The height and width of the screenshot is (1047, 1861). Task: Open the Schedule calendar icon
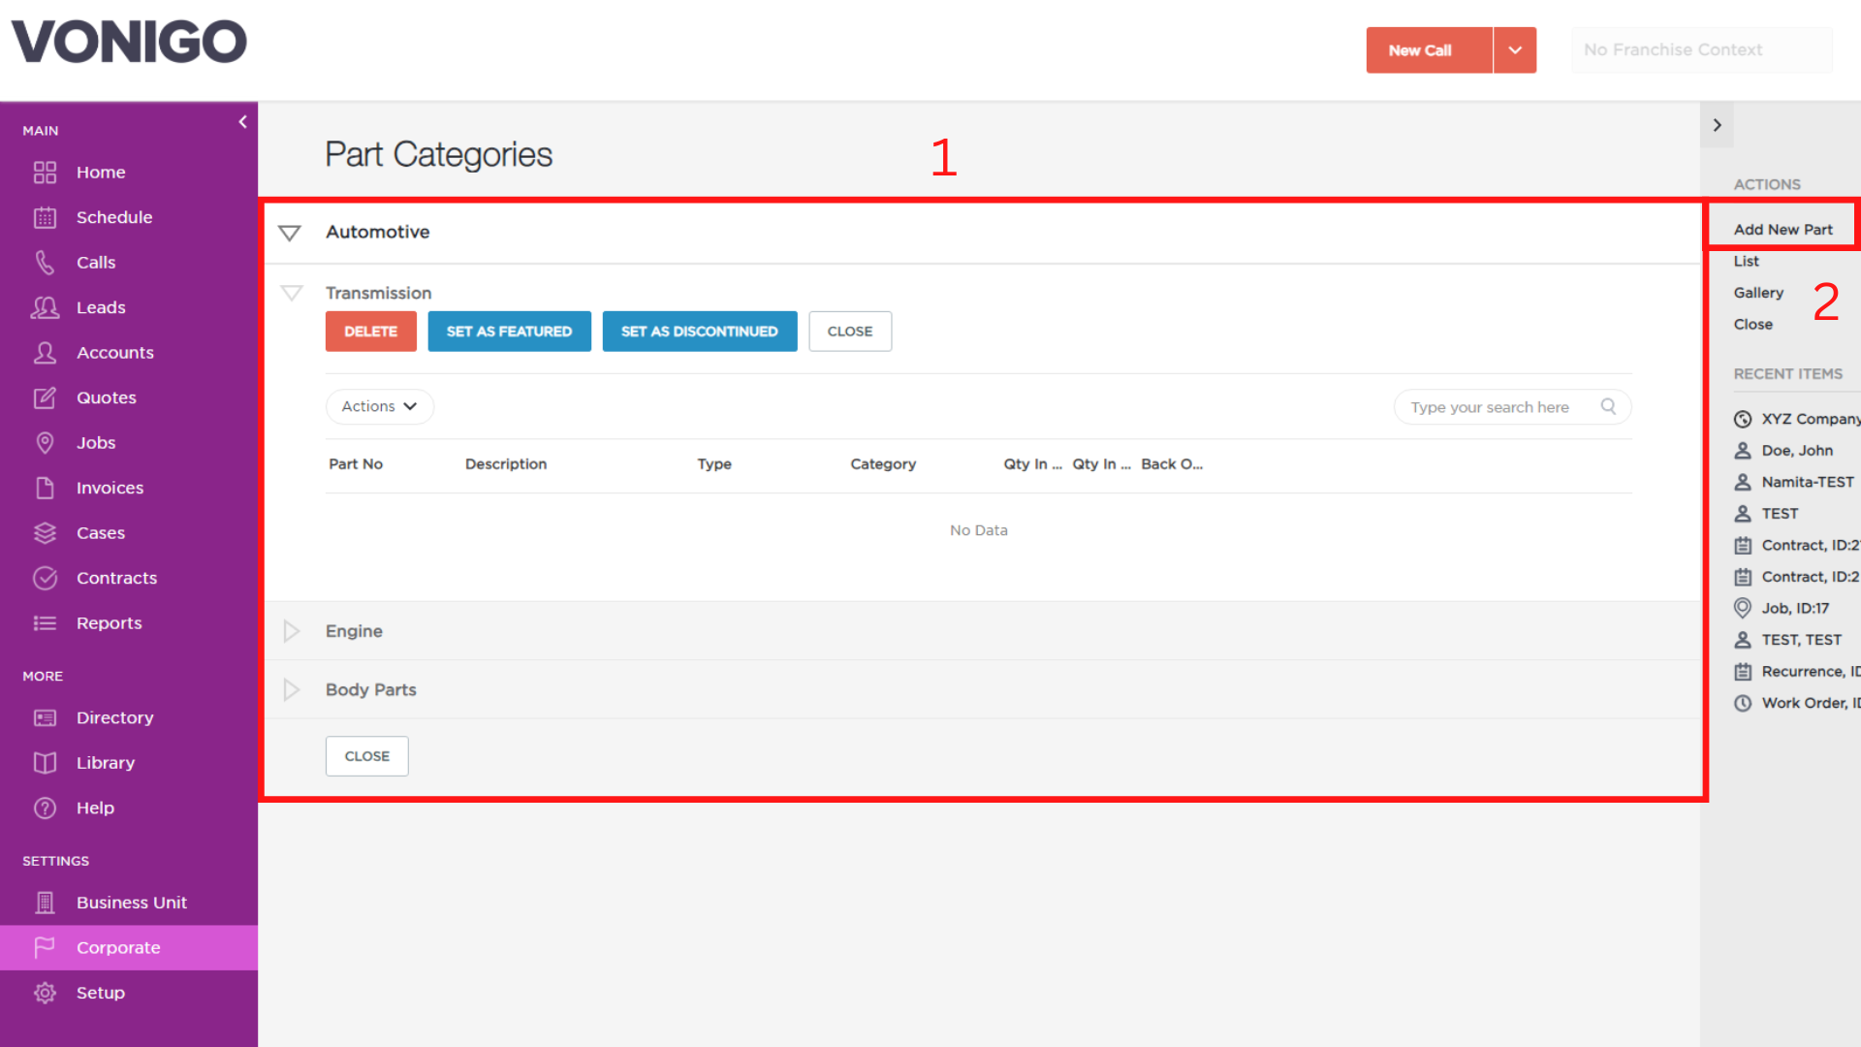pyautogui.click(x=45, y=217)
